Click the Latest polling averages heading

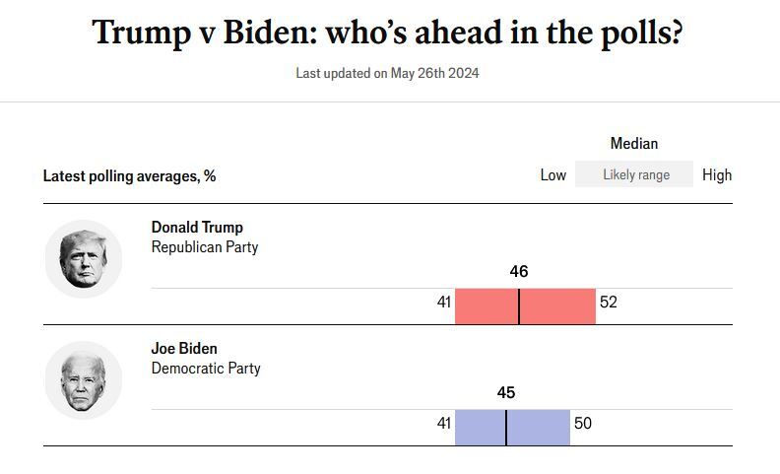(129, 176)
